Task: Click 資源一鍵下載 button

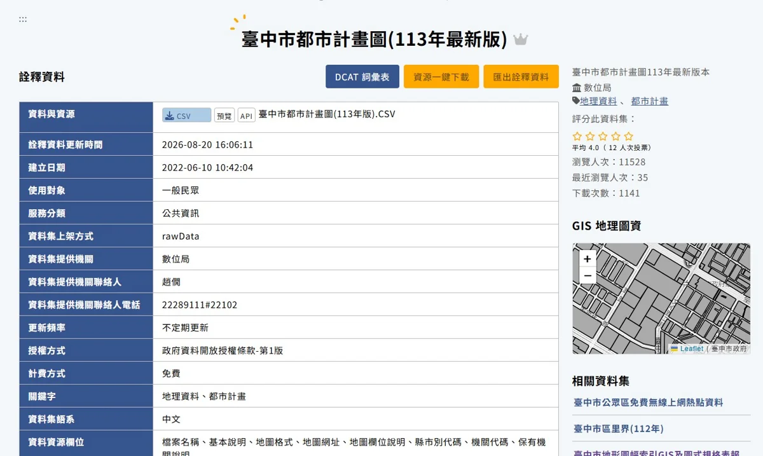Action: click(441, 76)
